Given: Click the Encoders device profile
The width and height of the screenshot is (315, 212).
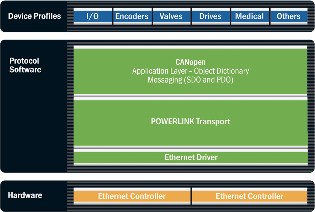Looking at the screenshot, I should [132, 16].
